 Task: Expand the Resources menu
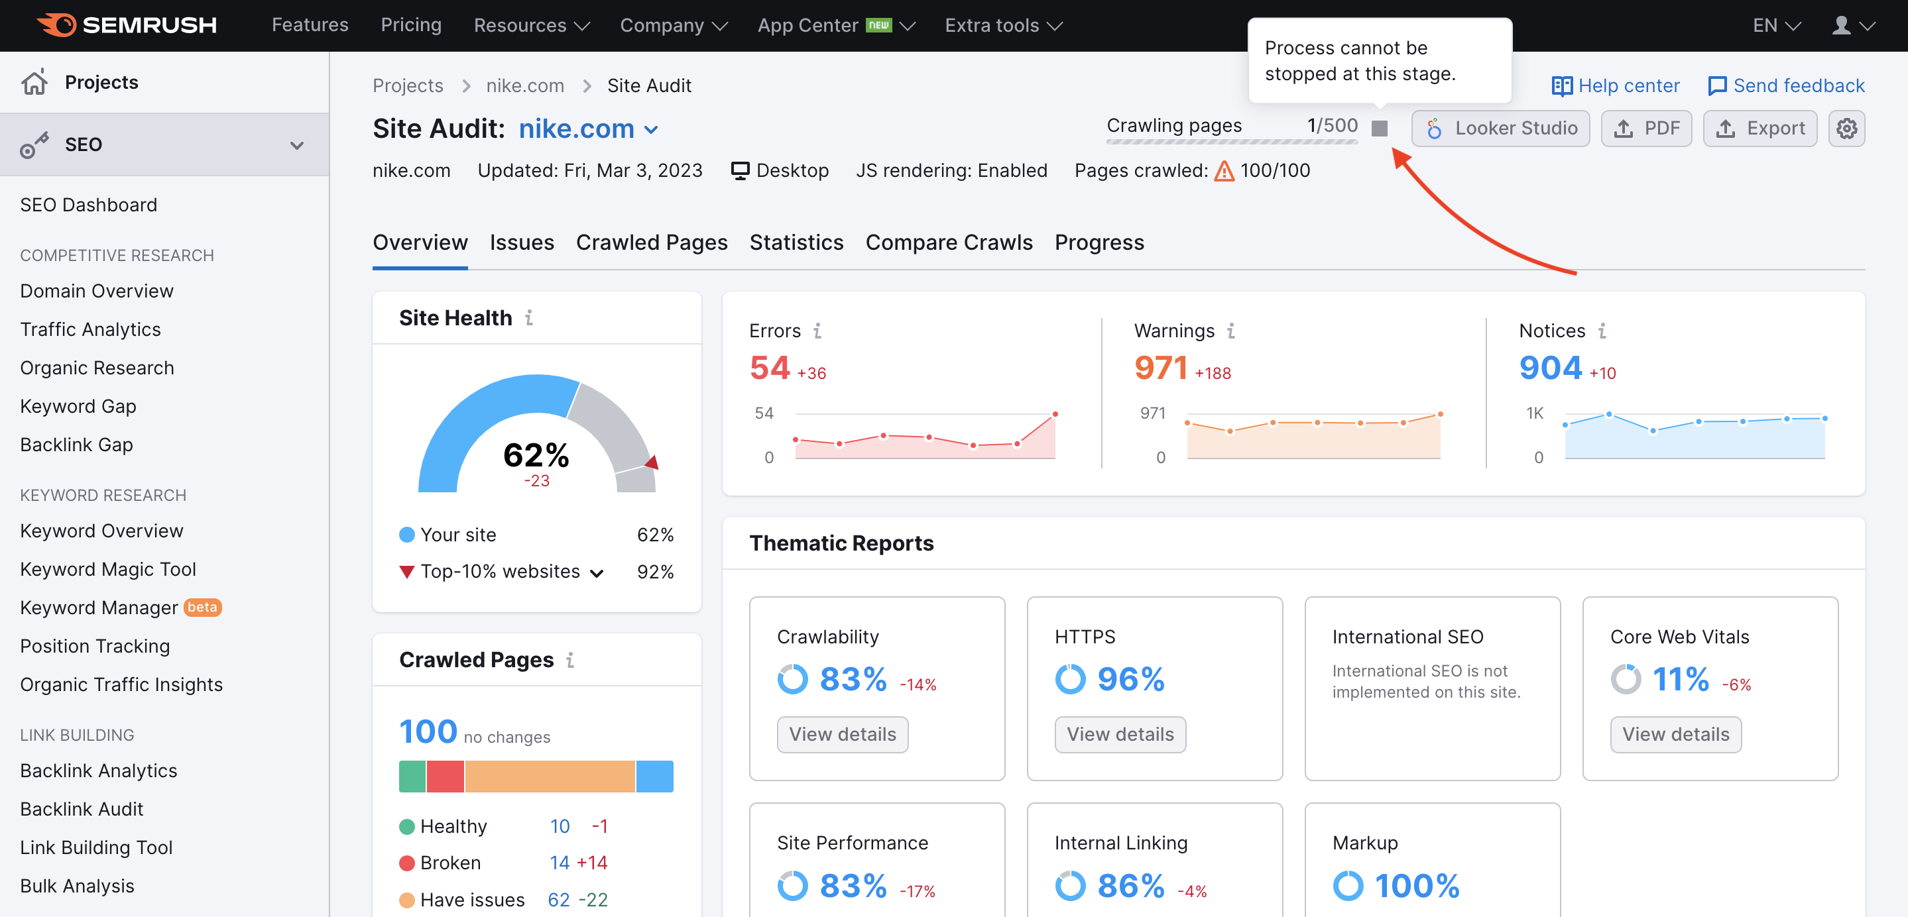pos(532,25)
